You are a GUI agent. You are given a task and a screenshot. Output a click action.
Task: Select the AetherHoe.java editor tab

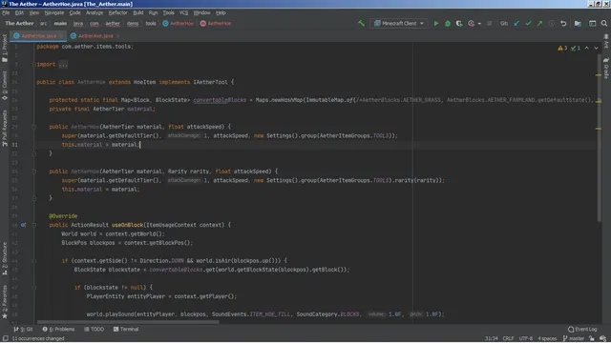tap(38, 36)
